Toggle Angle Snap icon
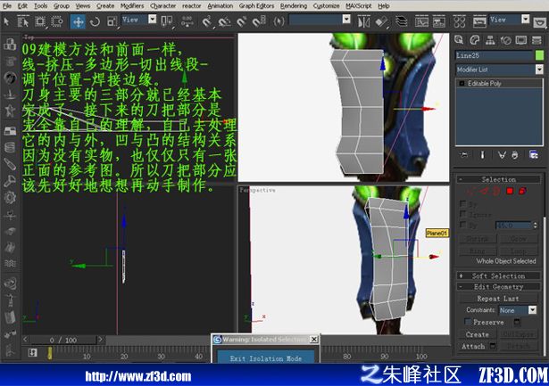Viewport: 549px width, 386px height. (x=224, y=21)
